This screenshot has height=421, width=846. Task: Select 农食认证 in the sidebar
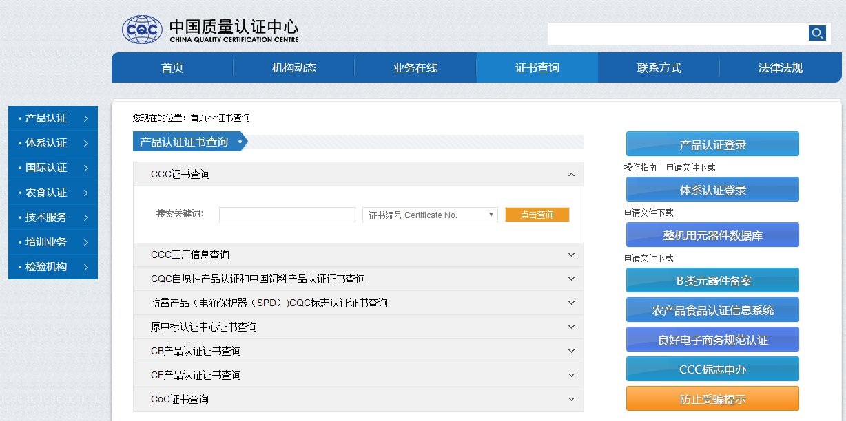click(x=41, y=192)
